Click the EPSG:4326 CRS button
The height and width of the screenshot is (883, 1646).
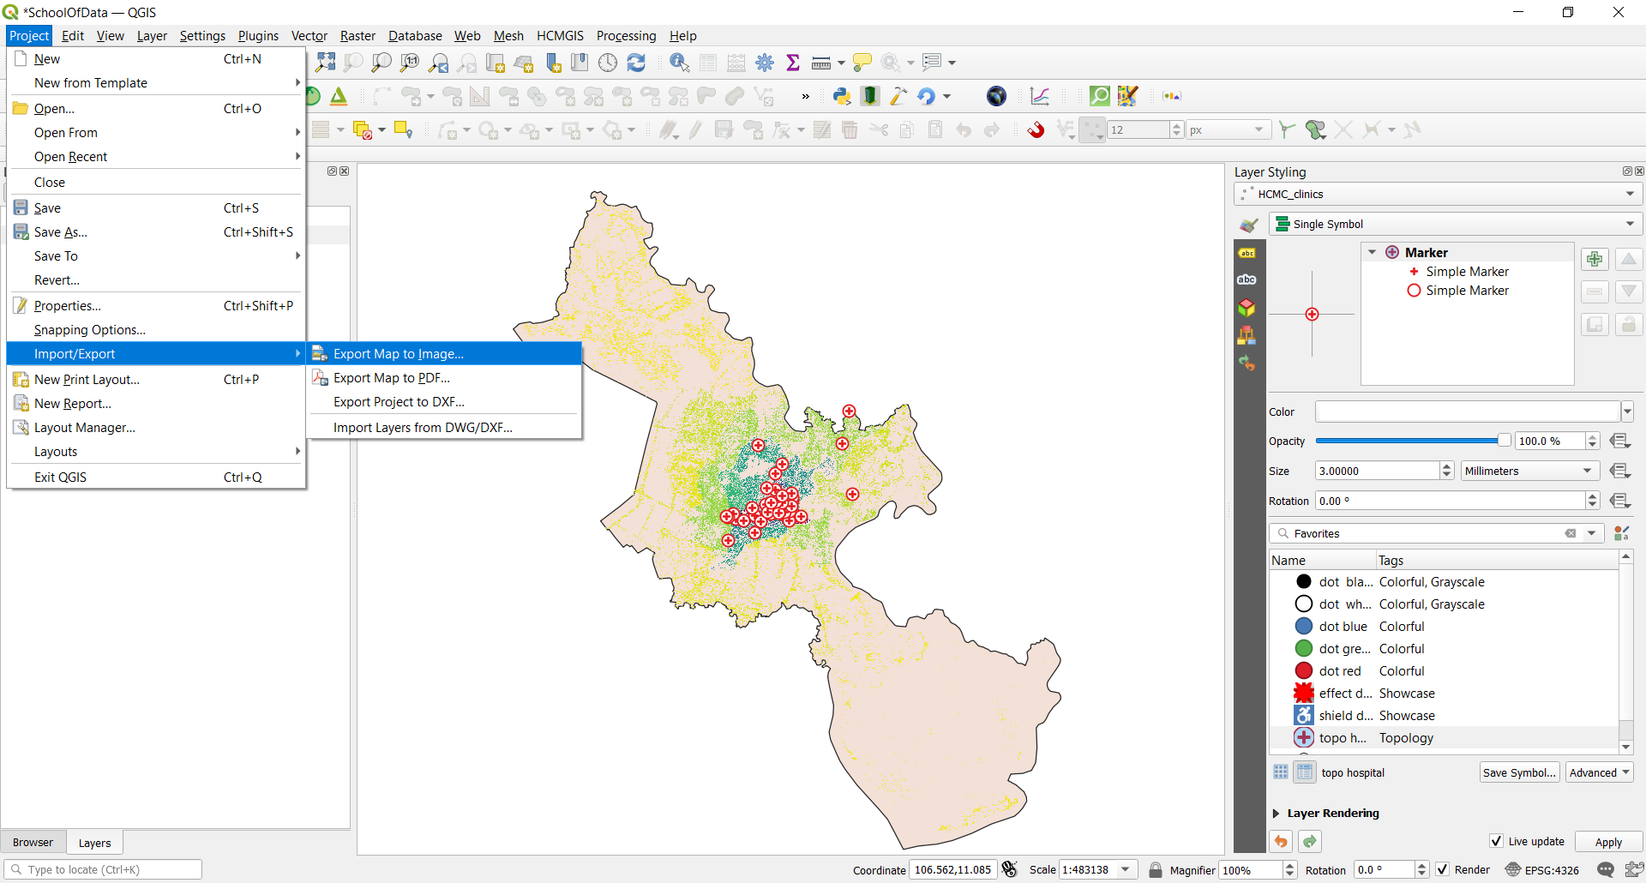pyautogui.click(x=1542, y=869)
